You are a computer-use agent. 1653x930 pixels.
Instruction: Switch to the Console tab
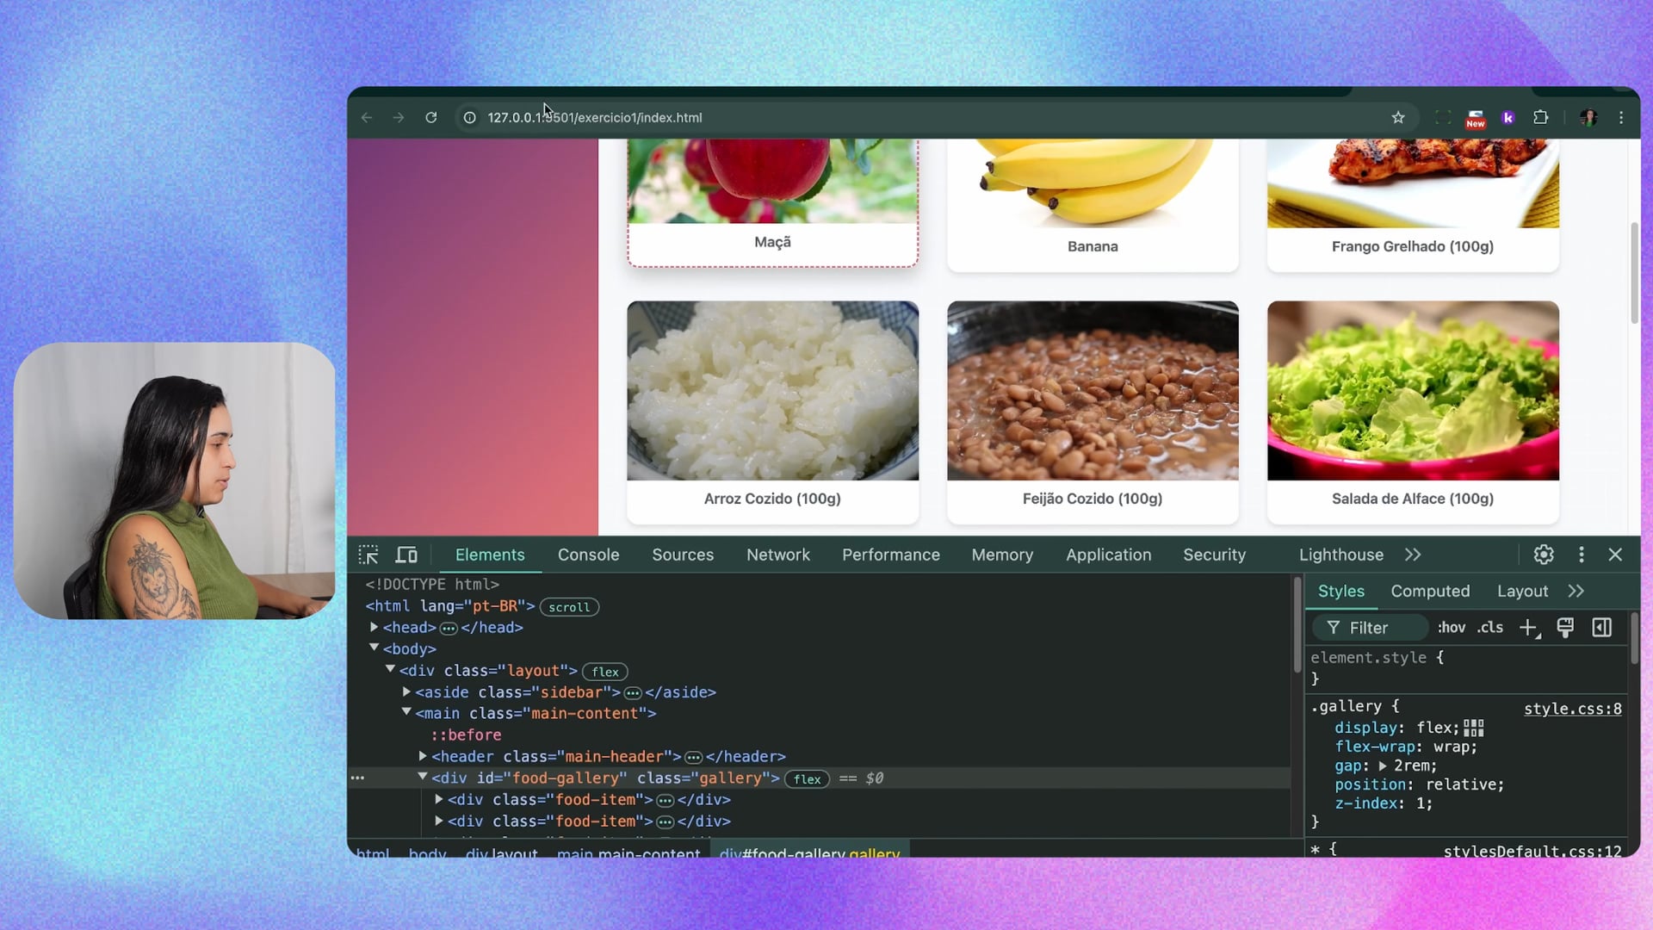tap(588, 555)
